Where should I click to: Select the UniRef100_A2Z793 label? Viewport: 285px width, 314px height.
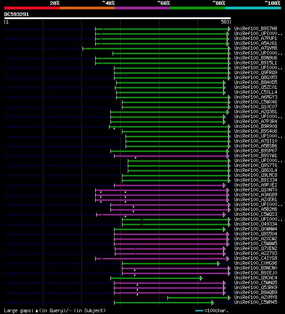pos(256,253)
